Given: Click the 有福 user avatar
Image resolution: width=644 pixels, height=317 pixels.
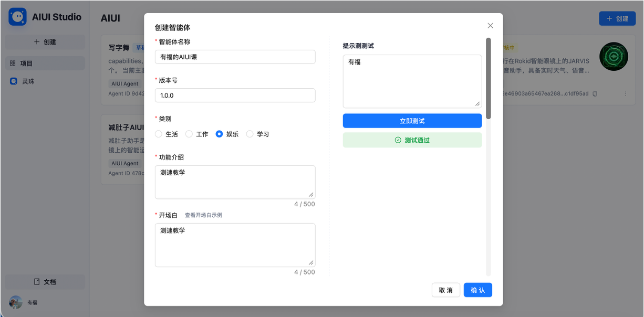Looking at the screenshot, I should pos(16,302).
